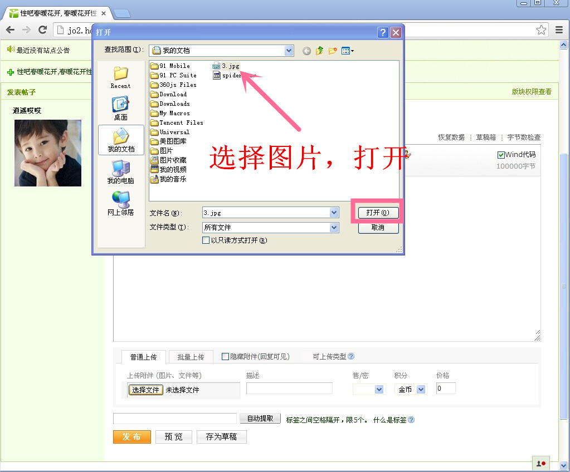
Task: Click the orange publish (发布) button
Action: [x=131, y=437]
